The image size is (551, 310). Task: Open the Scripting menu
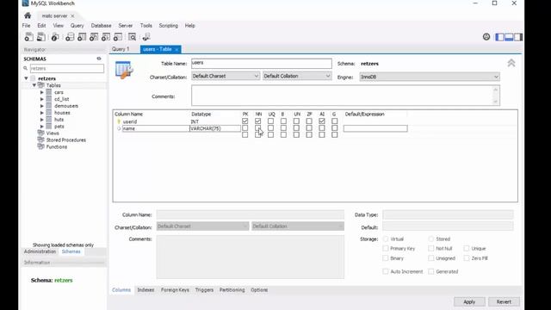(169, 26)
